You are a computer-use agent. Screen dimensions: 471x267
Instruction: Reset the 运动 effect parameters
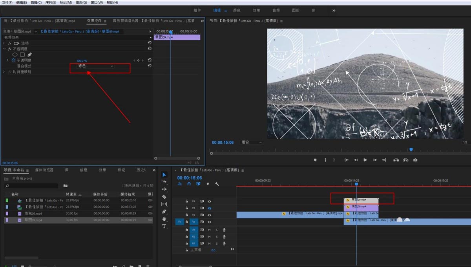[150, 43]
